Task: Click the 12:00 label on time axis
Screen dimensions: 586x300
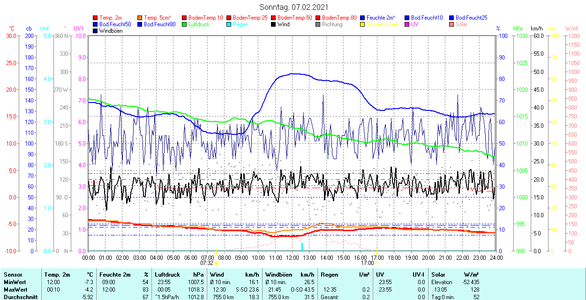Action: [x=293, y=257]
